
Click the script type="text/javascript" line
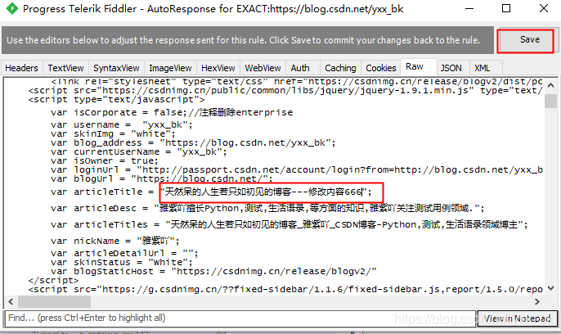117,100
